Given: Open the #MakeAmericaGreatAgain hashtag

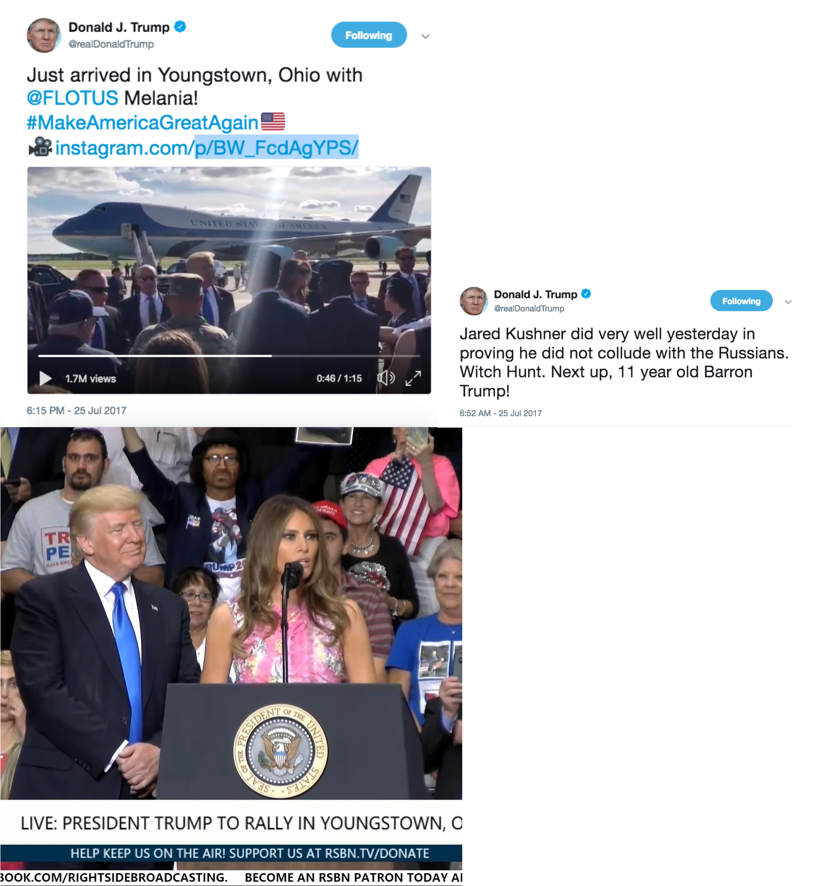Looking at the screenshot, I should click(x=142, y=122).
